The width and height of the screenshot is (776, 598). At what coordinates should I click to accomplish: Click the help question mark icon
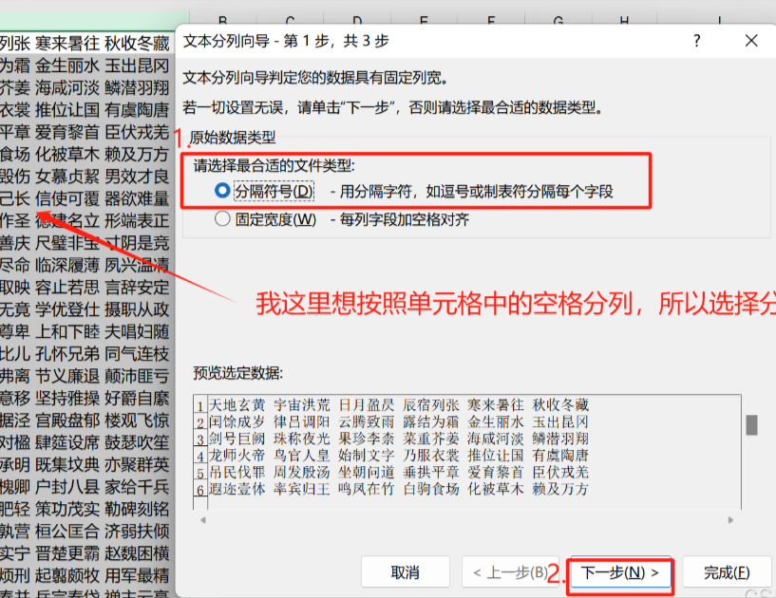(x=697, y=41)
